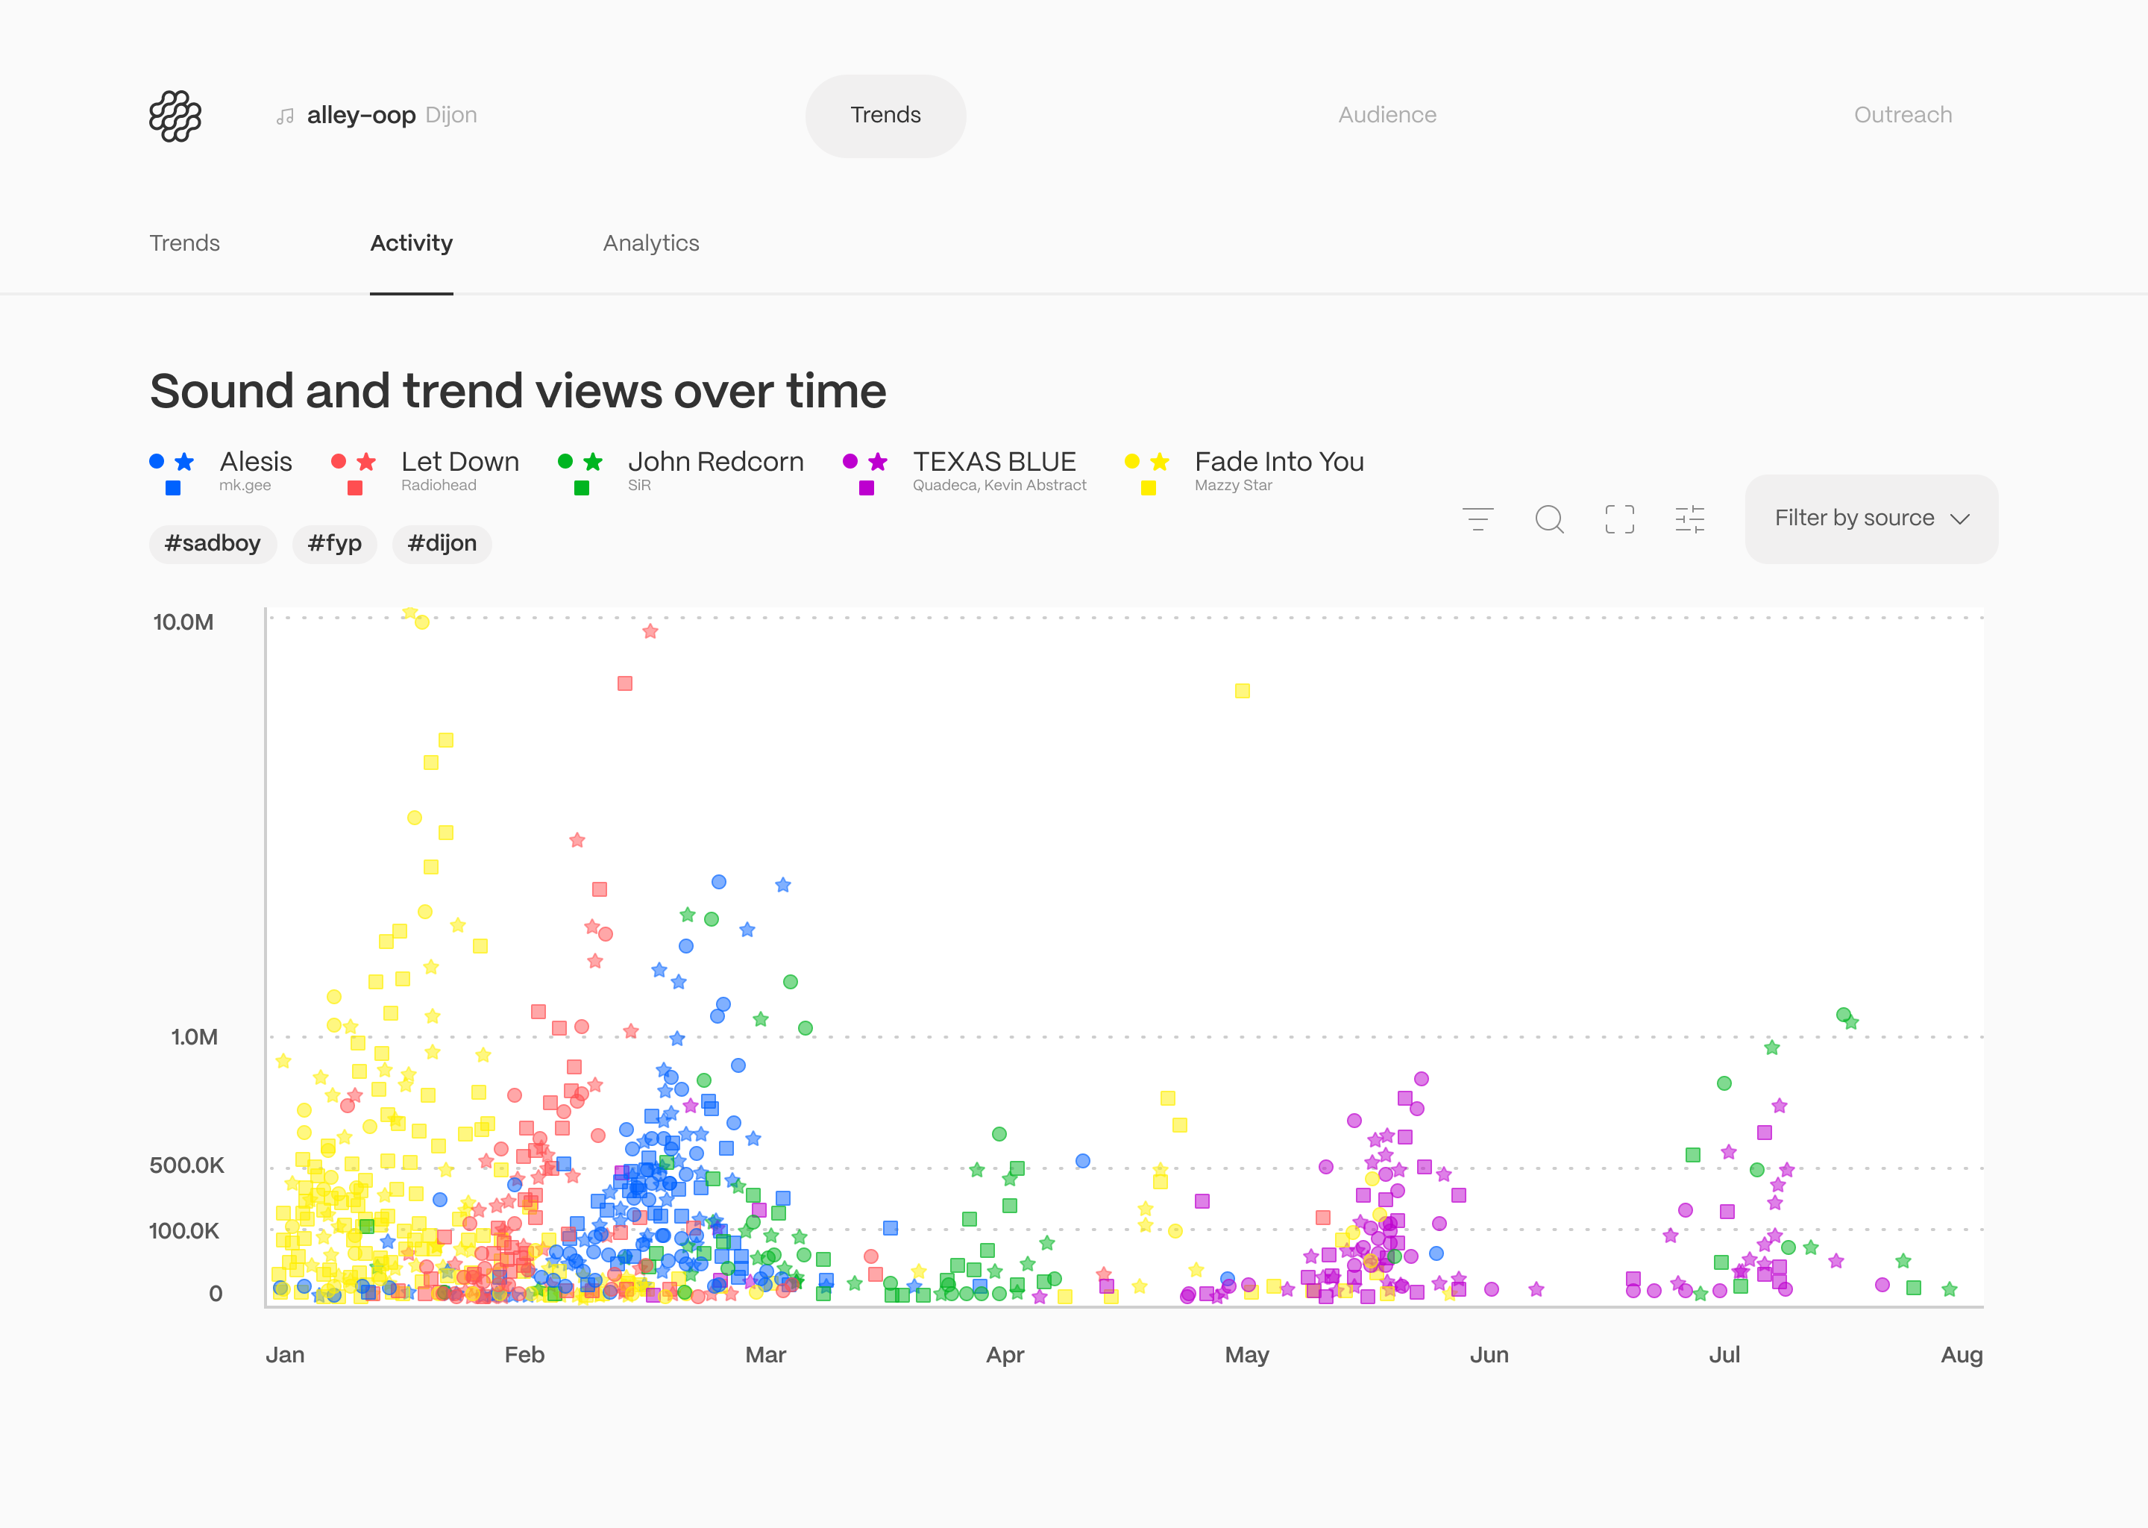Select the #dijon hashtag chip
This screenshot has width=2148, height=1528.
point(442,544)
